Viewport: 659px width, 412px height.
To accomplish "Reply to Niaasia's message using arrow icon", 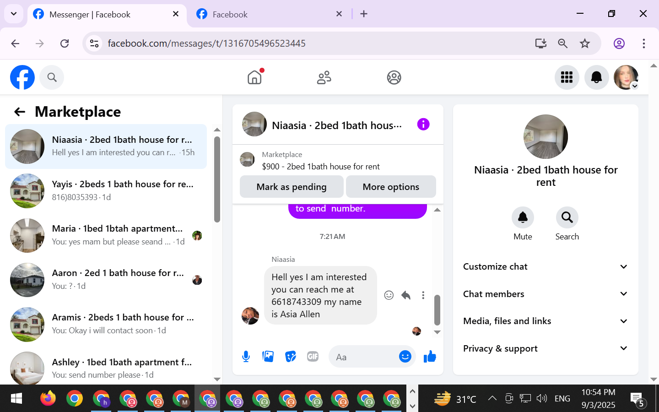I will [x=406, y=295].
